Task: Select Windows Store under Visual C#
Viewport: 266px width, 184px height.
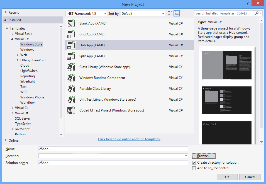Action: tap(31, 44)
